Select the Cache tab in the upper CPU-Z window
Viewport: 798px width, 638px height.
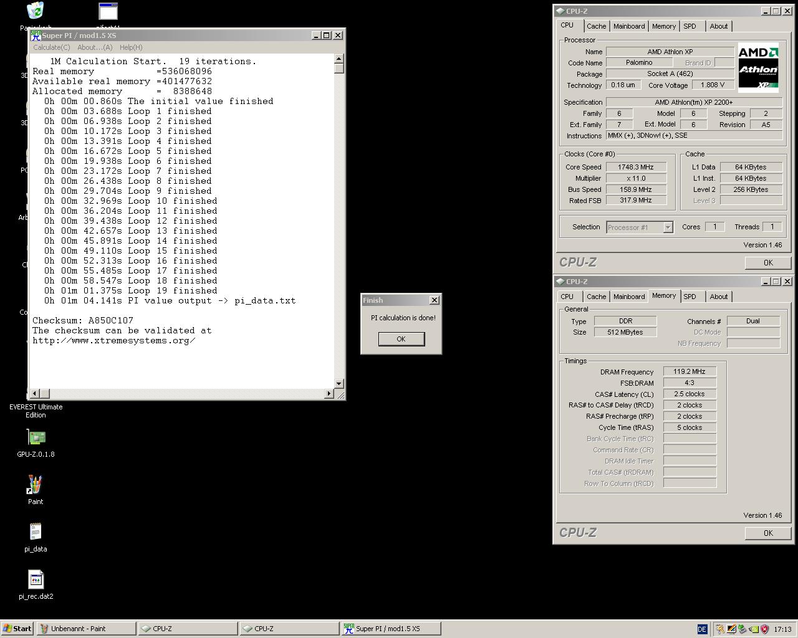pyautogui.click(x=596, y=26)
